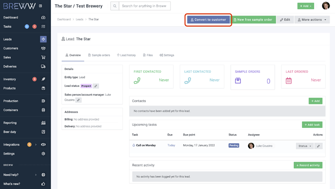Click the Today due link
335x189 pixels.
tap(171, 145)
